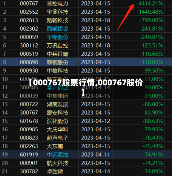Open 震安科技 stock name
Image resolution: width=172 pixels, height=176 pixels.
coord(57,113)
